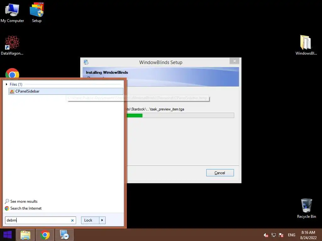
Task: Open File Explorer from the taskbar
Action: point(25,235)
